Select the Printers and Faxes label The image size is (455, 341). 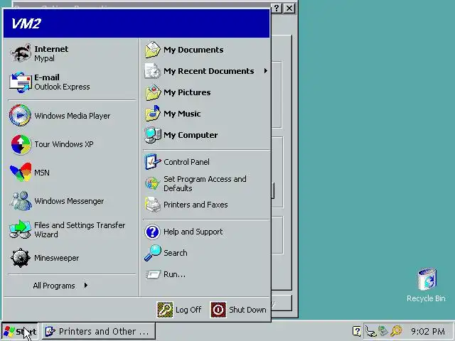[x=196, y=205]
